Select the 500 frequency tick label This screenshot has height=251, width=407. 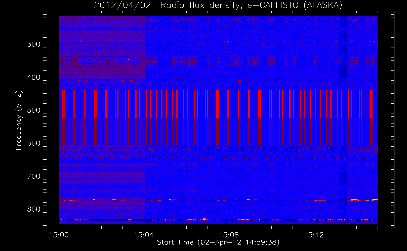34,110
